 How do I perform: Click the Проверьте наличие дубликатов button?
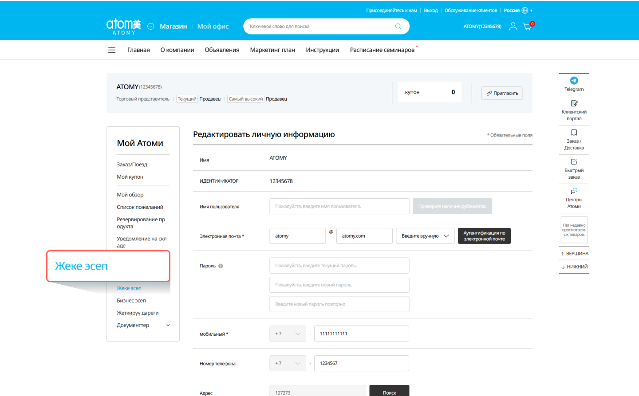point(452,206)
